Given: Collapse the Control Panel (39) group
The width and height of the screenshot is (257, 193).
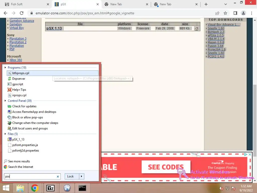Looking at the screenshot, I should 5,101.
